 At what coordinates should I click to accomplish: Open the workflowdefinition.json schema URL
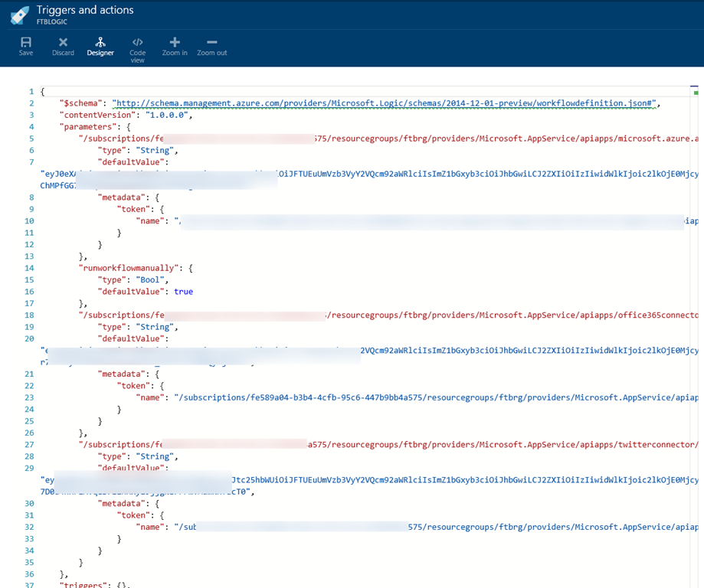[x=385, y=103]
